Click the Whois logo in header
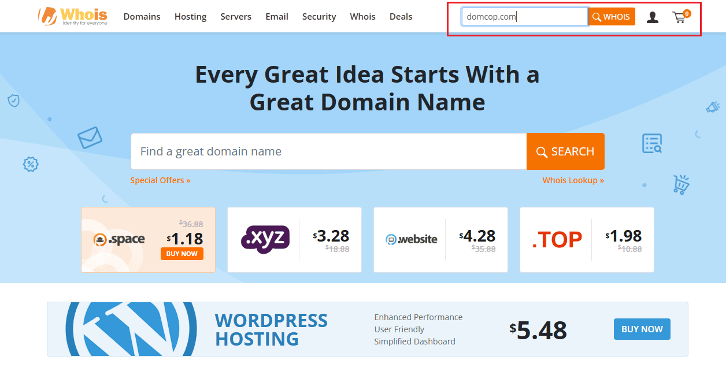Viewport: 726px width, 371px height. coord(73,16)
